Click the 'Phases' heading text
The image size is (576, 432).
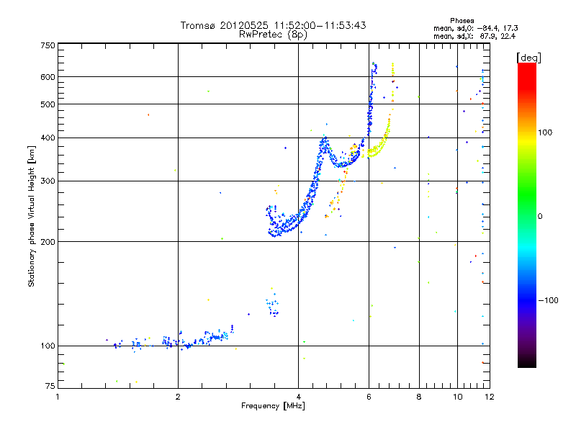click(x=462, y=21)
